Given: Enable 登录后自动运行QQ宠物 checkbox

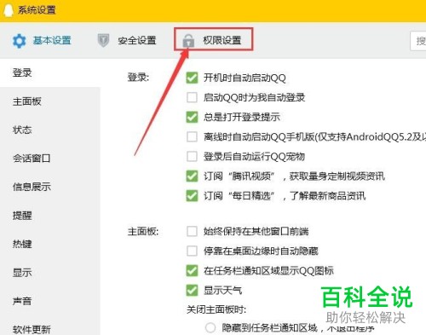Looking at the screenshot, I should click(192, 156).
